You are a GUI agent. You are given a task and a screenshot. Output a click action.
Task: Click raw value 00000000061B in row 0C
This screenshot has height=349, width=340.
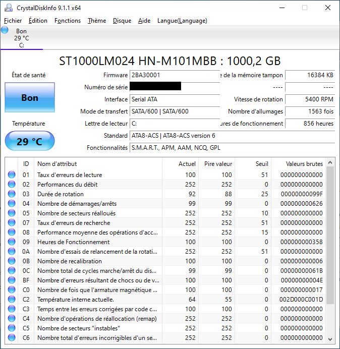point(302,271)
